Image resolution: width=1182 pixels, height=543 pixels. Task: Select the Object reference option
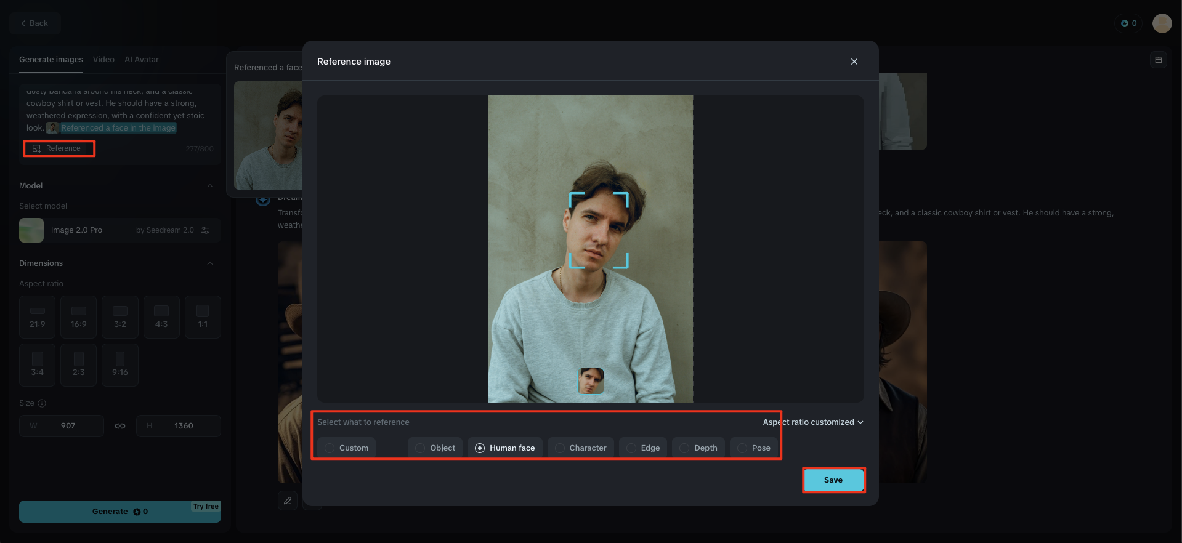point(435,448)
